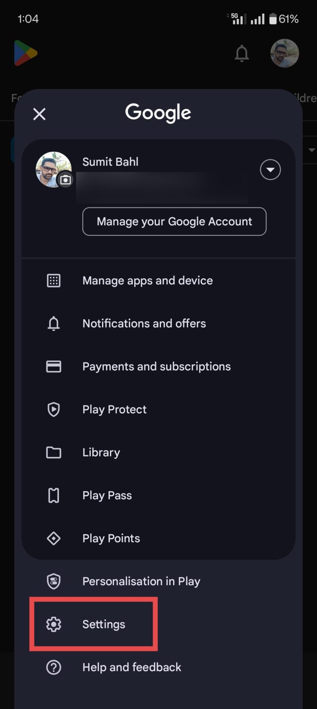317x709 pixels.
Task: Tap the Help and feedback question icon
Action: point(54,667)
